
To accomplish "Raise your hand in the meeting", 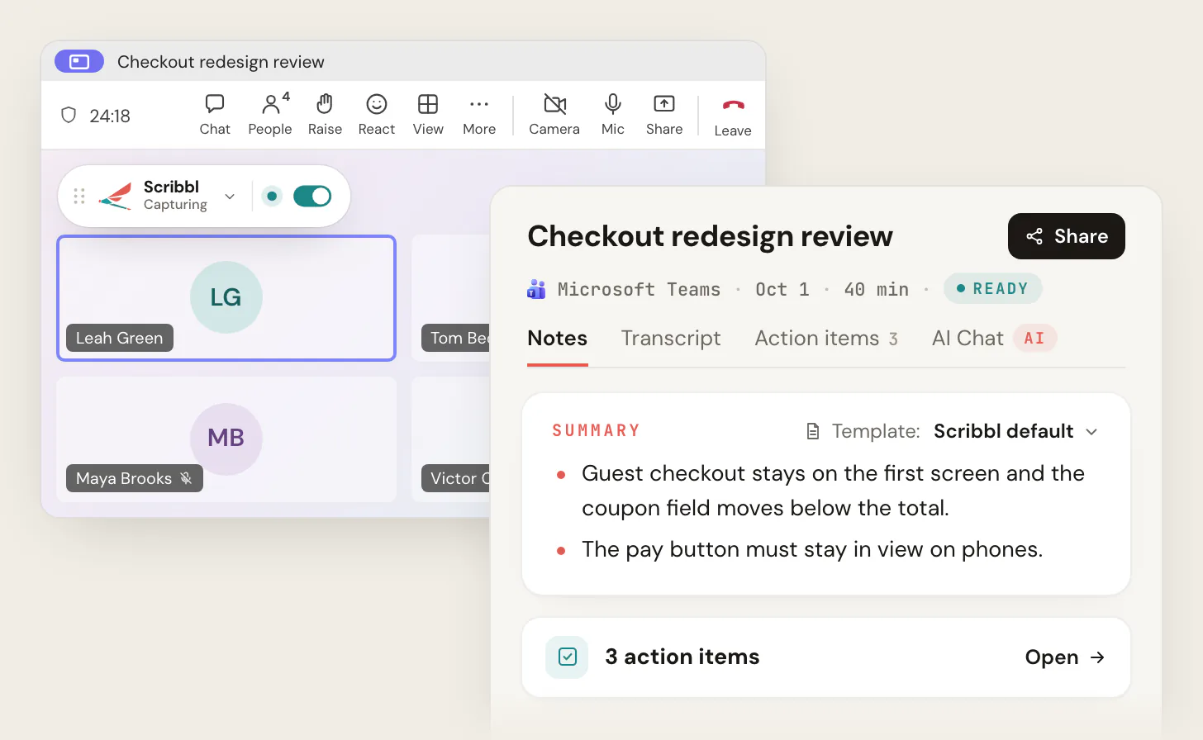I will tap(325, 115).
